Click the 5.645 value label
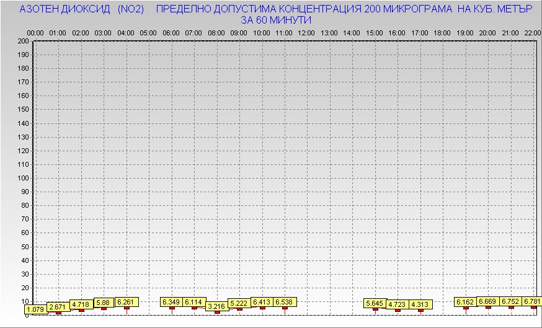 coord(375,303)
